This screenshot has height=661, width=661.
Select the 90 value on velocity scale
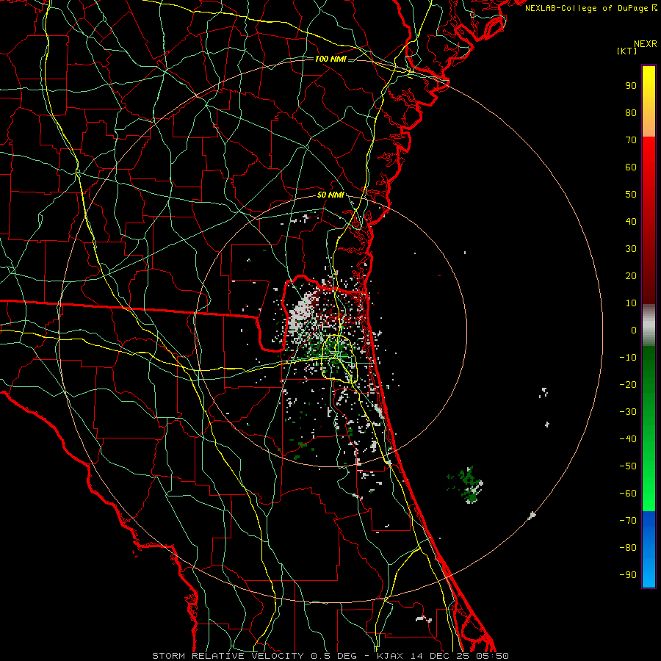click(x=631, y=86)
